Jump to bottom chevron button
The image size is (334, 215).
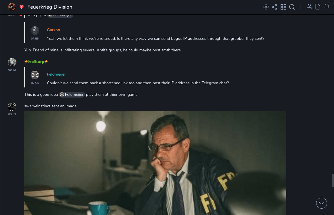pyautogui.click(x=321, y=203)
